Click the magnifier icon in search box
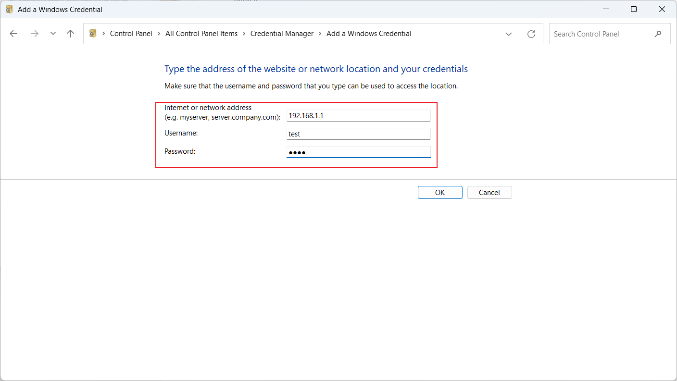The image size is (677, 381). click(658, 34)
